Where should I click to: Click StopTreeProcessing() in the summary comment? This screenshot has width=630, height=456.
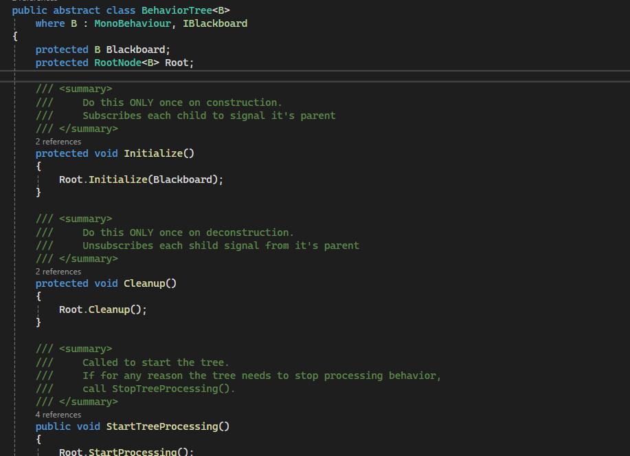point(173,389)
